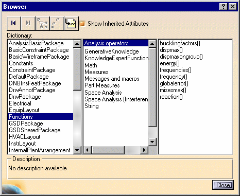Click category list vertical scrollbar thumb
Screen dimensions: 240x196
click(x=152, y=87)
